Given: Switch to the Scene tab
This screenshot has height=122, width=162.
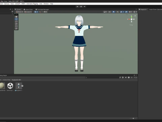Looking at the screenshot, I should tap(18, 9).
